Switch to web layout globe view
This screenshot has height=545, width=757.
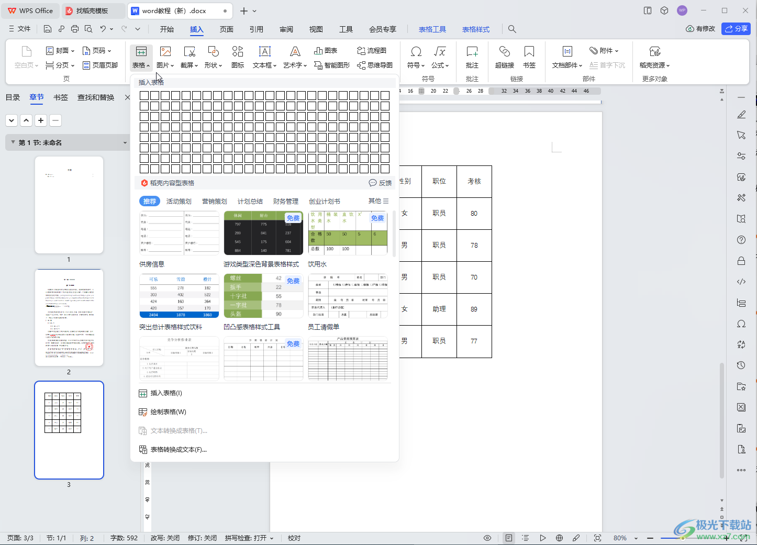tap(559, 538)
